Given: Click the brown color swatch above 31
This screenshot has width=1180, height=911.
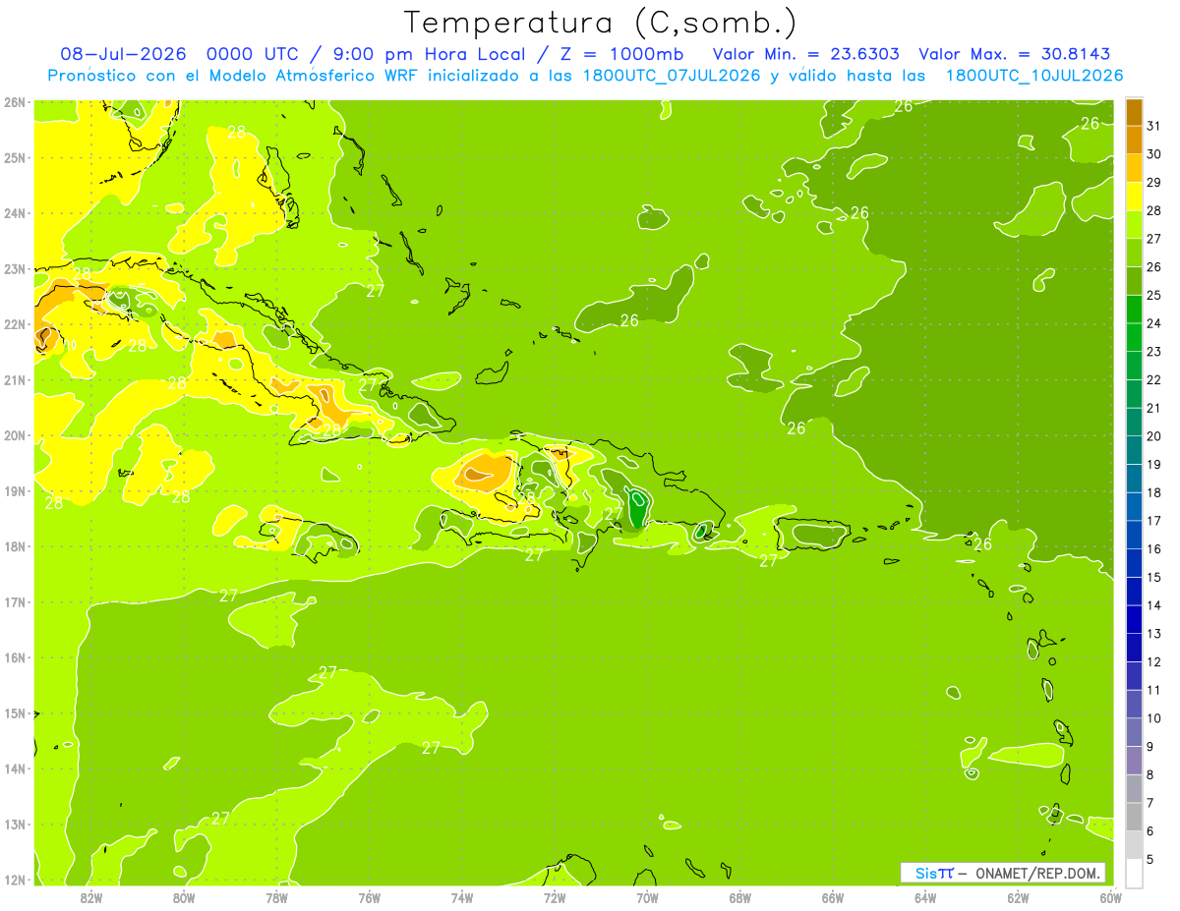Looking at the screenshot, I should coord(1134,112).
